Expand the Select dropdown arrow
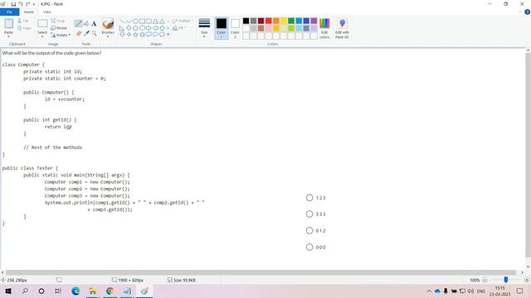This screenshot has width=531, height=298. point(42,36)
